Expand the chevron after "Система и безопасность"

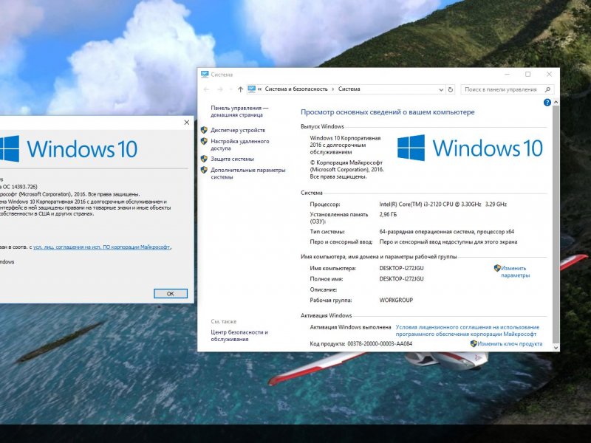click(333, 89)
